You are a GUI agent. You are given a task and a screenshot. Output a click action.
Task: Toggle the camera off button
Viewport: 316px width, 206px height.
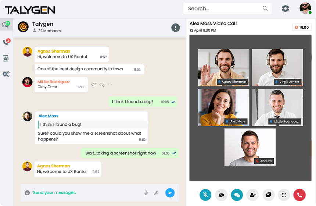(221, 195)
